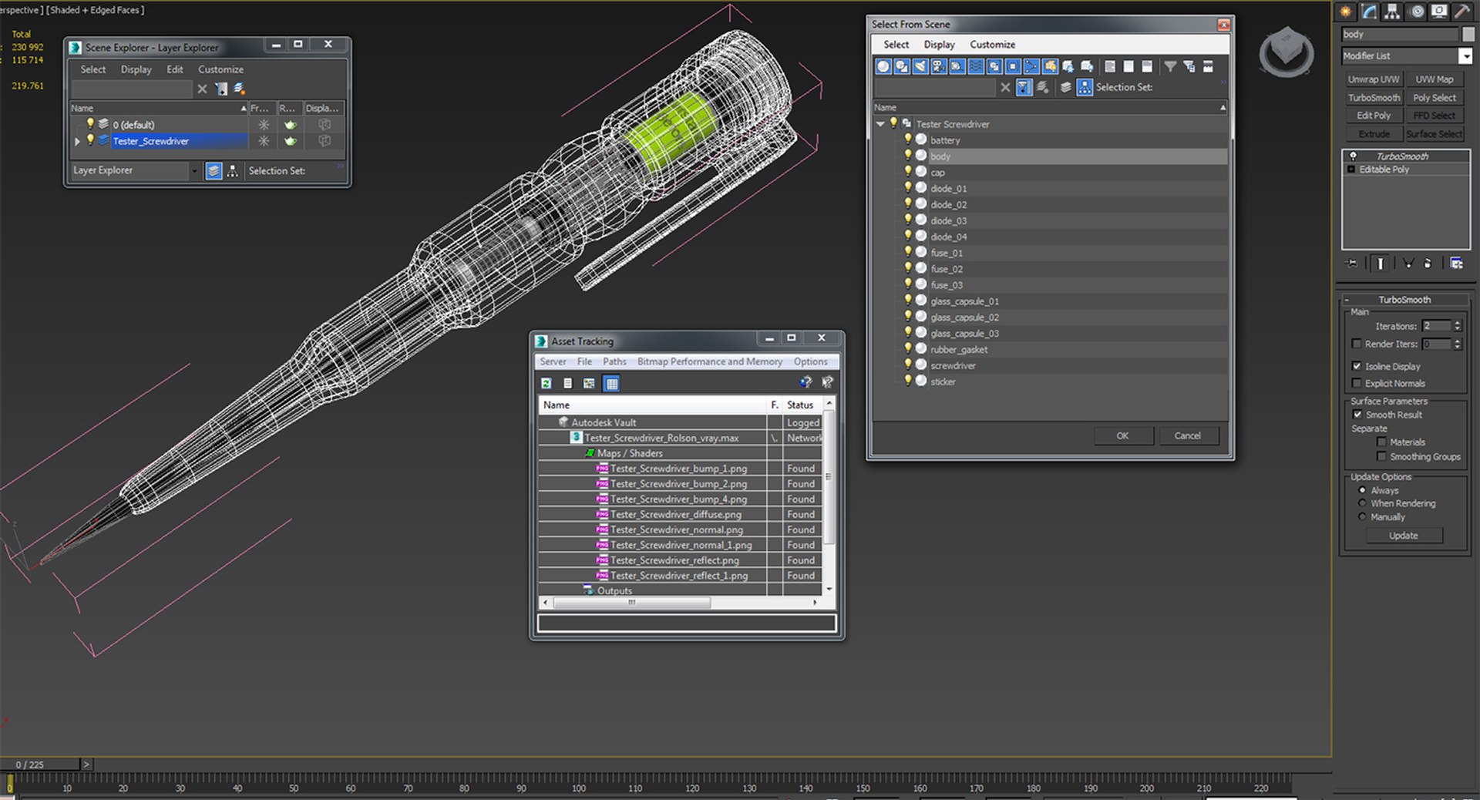The image size is (1480, 800).
Task: Open the Modify command panel tab
Action: pyautogui.click(x=1370, y=12)
